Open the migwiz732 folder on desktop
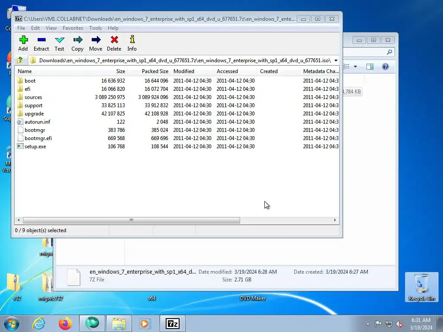Screen dimensions: 443x332 tap(50, 287)
